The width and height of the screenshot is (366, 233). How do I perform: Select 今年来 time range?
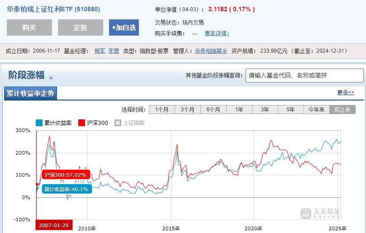point(317,110)
